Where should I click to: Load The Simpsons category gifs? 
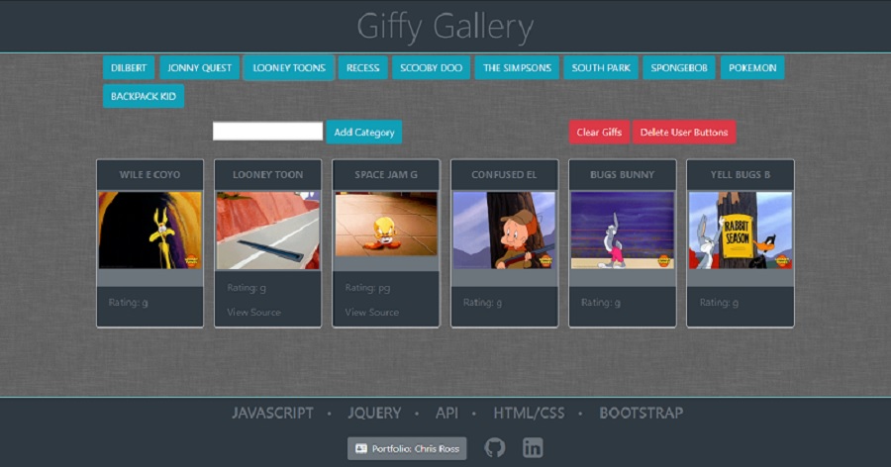(517, 67)
